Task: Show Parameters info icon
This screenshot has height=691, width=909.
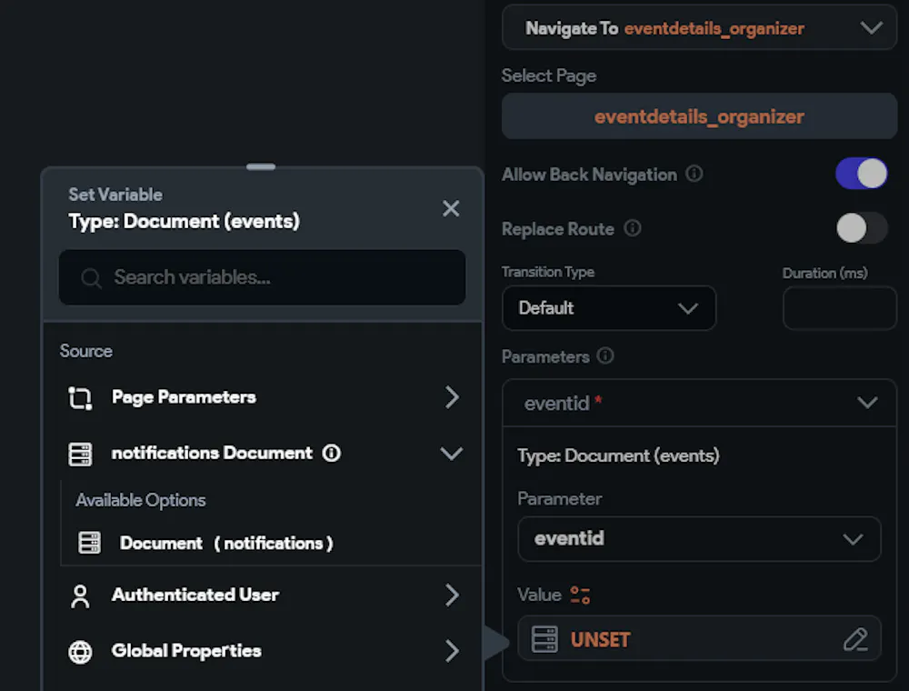Action: 605,356
